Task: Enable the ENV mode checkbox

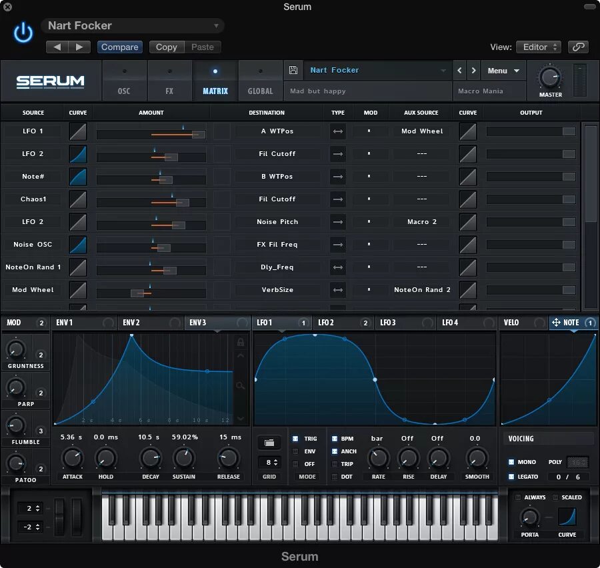Action: pos(295,451)
